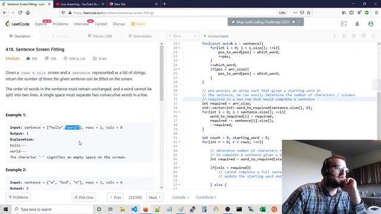Collapse the code fold at line 25
Image resolution: width=381 pixels, height=214 pixels.
click(x=179, y=69)
